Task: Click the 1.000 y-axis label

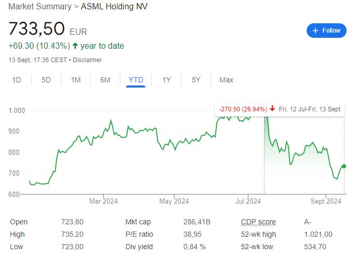Action: click(x=17, y=111)
